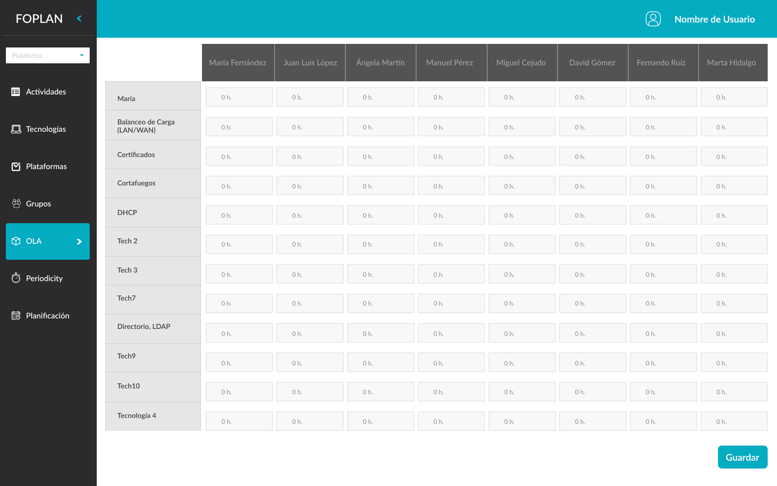The width and height of the screenshot is (777, 486).
Task: Click the Cortafuegos row label
Action: pyautogui.click(x=136, y=183)
